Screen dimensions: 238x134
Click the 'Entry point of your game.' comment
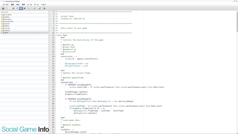[74, 28]
